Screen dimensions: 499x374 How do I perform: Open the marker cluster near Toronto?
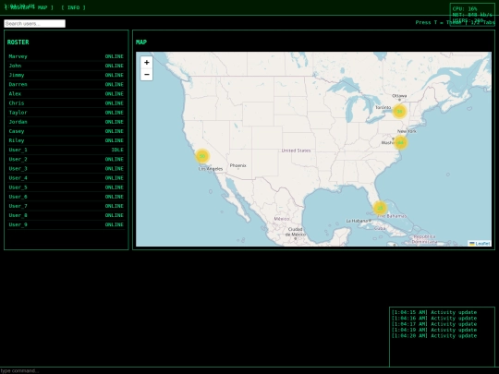(399, 112)
